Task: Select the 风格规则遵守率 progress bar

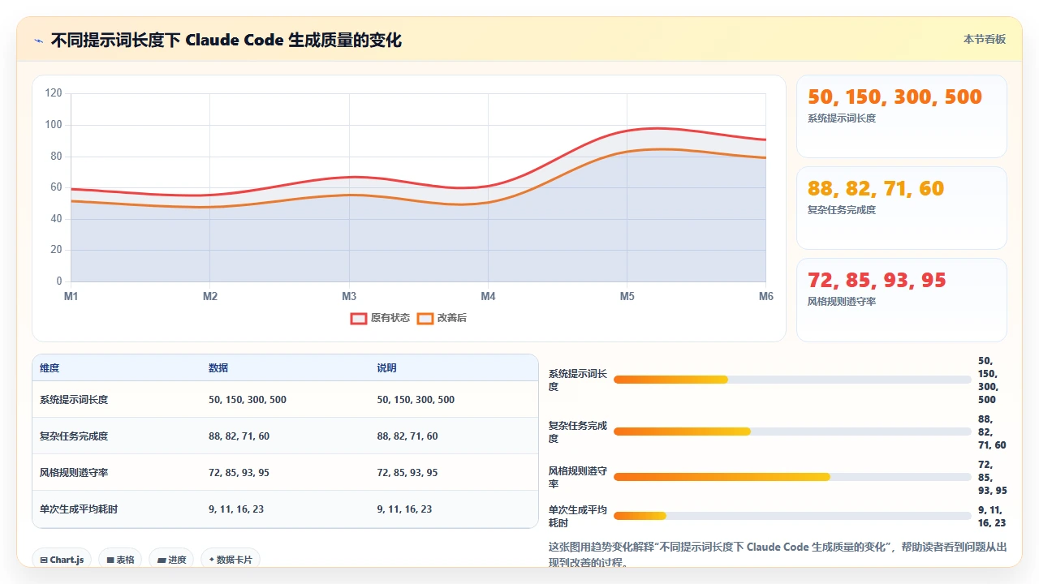Action: (x=792, y=477)
